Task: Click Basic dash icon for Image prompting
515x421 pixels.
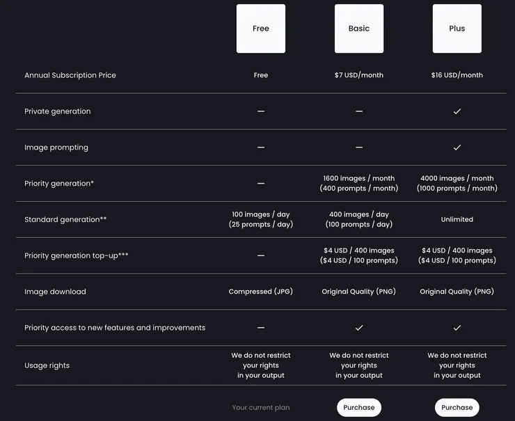Action: tap(358, 148)
